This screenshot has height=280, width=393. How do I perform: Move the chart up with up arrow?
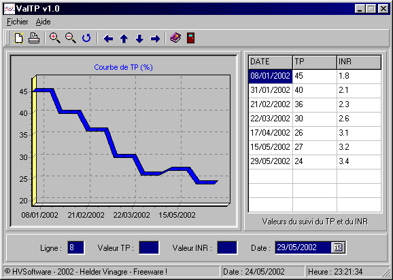[x=124, y=39]
